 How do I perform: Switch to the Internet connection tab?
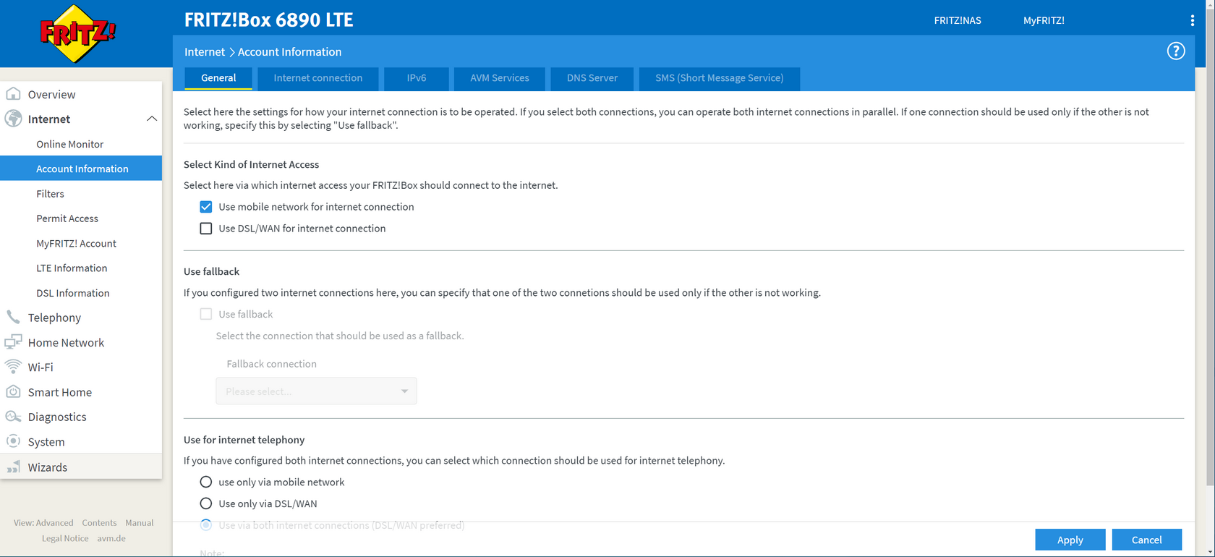[318, 78]
